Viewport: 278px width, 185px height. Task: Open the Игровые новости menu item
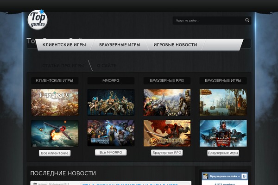pos(175,45)
